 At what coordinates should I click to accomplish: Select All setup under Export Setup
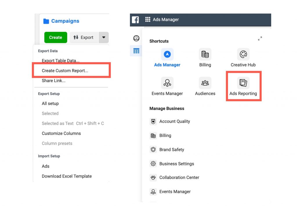pyautogui.click(x=50, y=104)
